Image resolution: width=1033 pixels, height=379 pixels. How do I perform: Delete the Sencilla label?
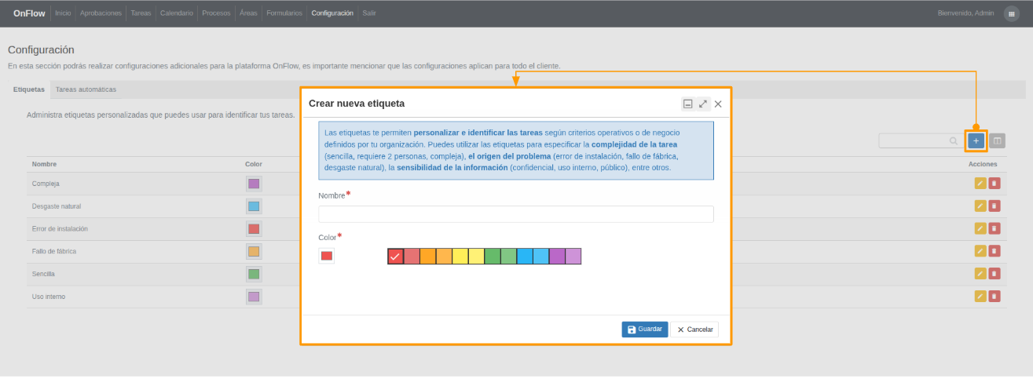click(x=995, y=274)
